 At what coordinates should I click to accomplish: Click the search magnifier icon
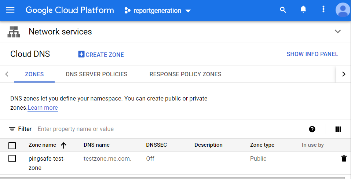283,10
